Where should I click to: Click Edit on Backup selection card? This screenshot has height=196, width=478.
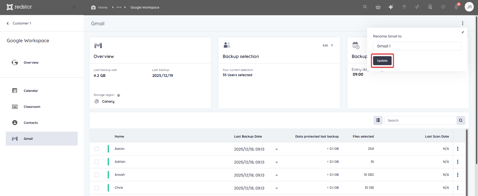(328, 45)
